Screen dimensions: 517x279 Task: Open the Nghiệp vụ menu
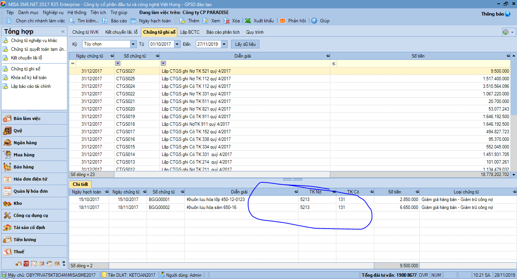(x=53, y=12)
